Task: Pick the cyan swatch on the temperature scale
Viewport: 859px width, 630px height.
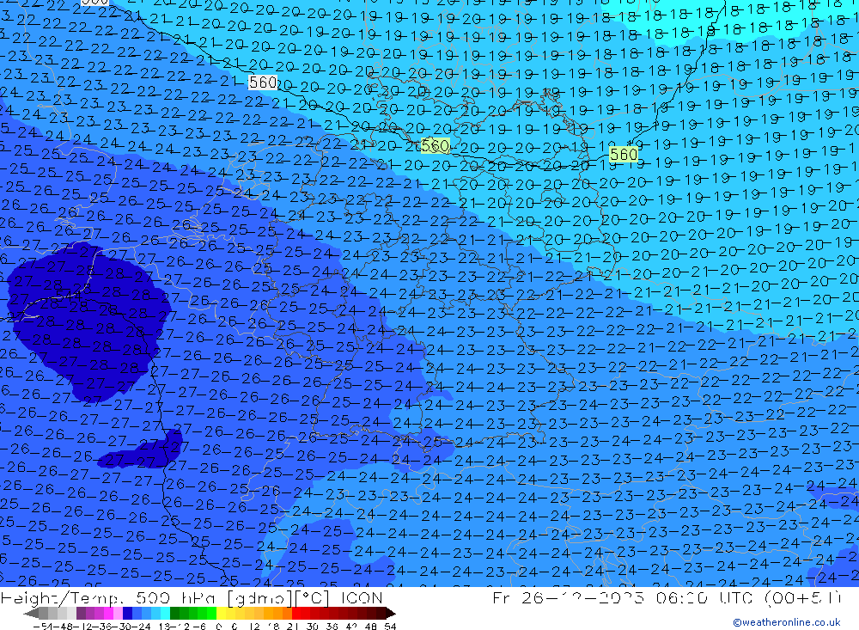Action: pyautogui.click(x=165, y=613)
